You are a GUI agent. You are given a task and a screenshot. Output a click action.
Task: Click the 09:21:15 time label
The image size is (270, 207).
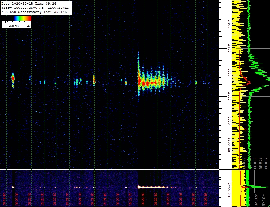click(x=80, y=199)
